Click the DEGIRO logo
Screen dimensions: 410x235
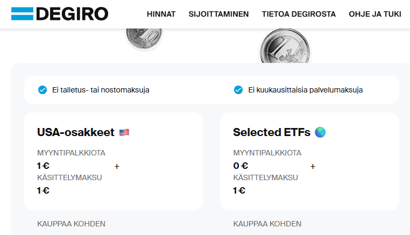click(x=59, y=14)
